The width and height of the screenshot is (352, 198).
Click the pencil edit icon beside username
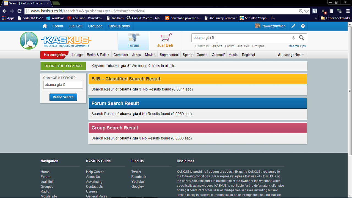293,26
